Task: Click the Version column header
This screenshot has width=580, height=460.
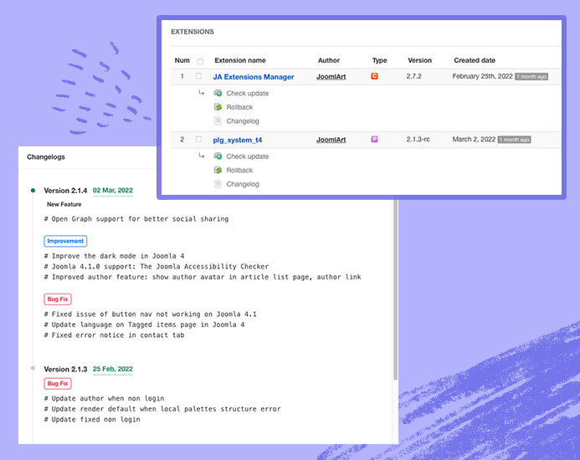Action: (419, 60)
